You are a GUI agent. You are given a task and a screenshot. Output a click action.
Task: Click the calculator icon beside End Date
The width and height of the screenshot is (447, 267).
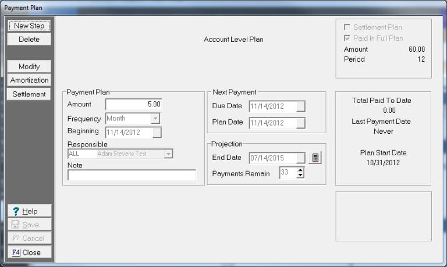[x=315, y=158]
